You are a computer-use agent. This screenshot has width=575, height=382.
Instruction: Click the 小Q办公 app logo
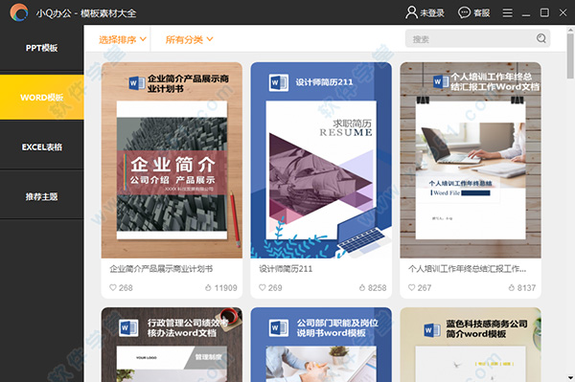click(19, 12)
